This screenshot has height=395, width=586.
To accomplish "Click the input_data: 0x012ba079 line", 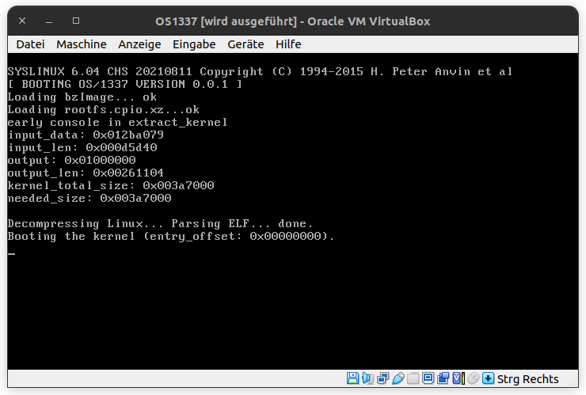I will 86,135.
